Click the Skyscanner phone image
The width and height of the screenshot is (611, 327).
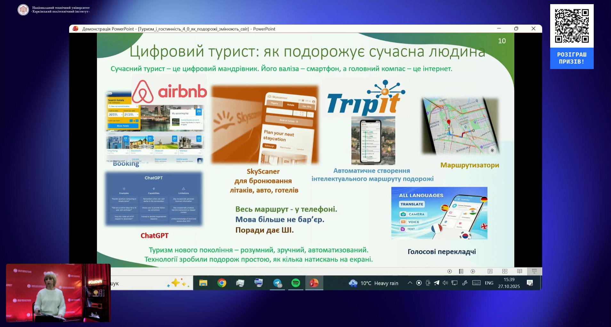pyautogui.click(x=265, y=125)
